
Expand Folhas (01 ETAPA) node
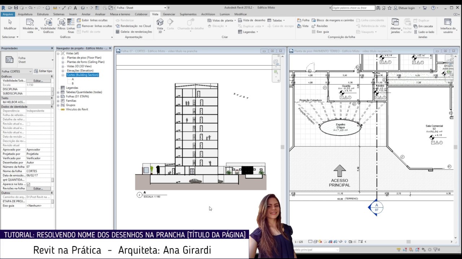pyautogui.click(x=58, y=96)
